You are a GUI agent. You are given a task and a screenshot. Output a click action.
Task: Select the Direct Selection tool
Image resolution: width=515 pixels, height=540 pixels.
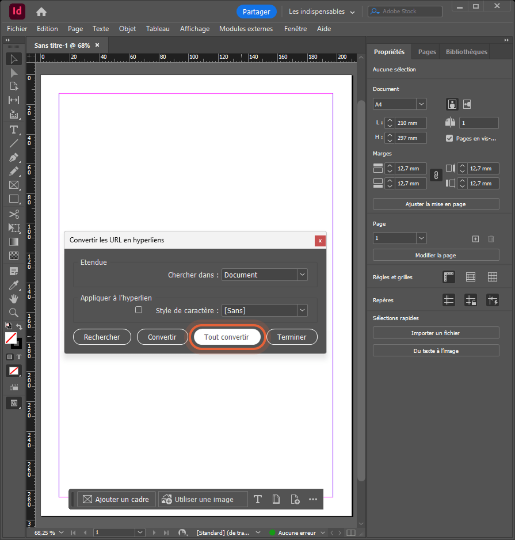click(x=14, y=73)
